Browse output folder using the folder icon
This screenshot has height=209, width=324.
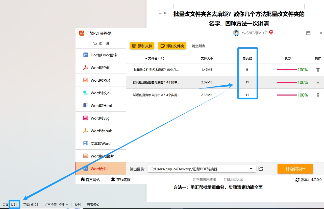click(261, 169)
